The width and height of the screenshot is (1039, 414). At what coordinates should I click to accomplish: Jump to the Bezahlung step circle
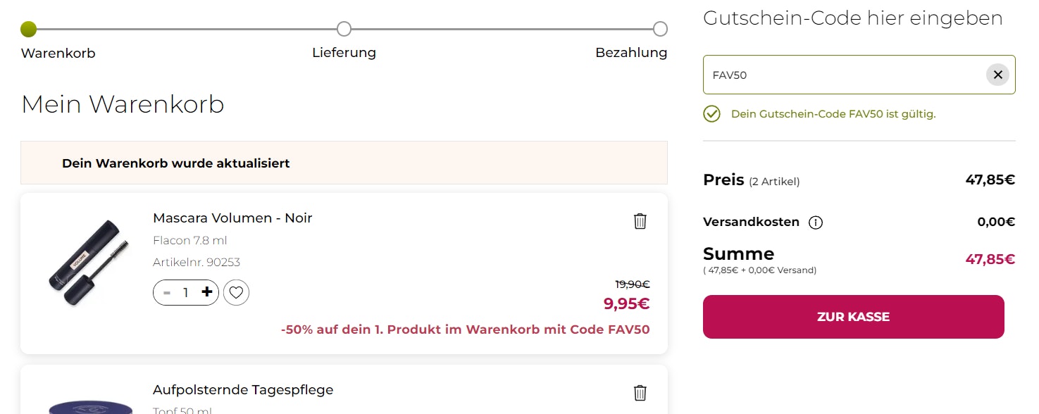(x=660, y=29)
